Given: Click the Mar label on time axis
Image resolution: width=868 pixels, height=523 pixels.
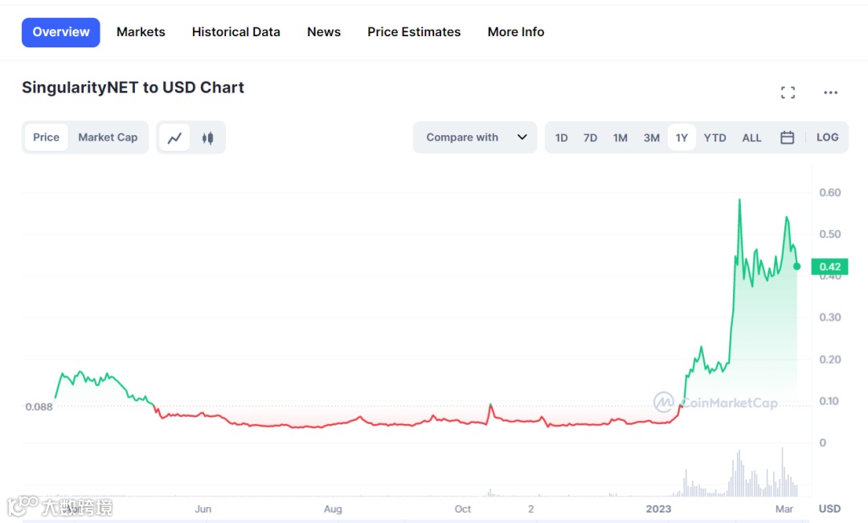Looking at the screenshot, I should (x=784, y=509).
